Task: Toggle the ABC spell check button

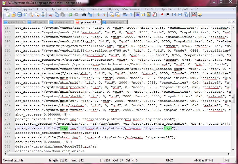Action: point(194,14)
